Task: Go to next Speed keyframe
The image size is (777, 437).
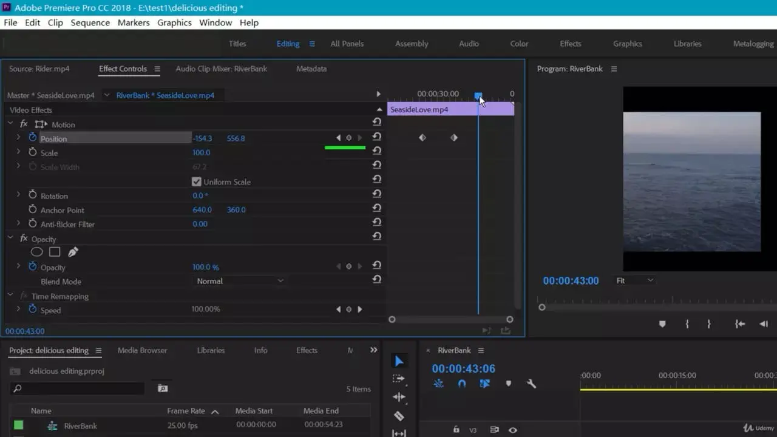Action: (x=359, y=309)
